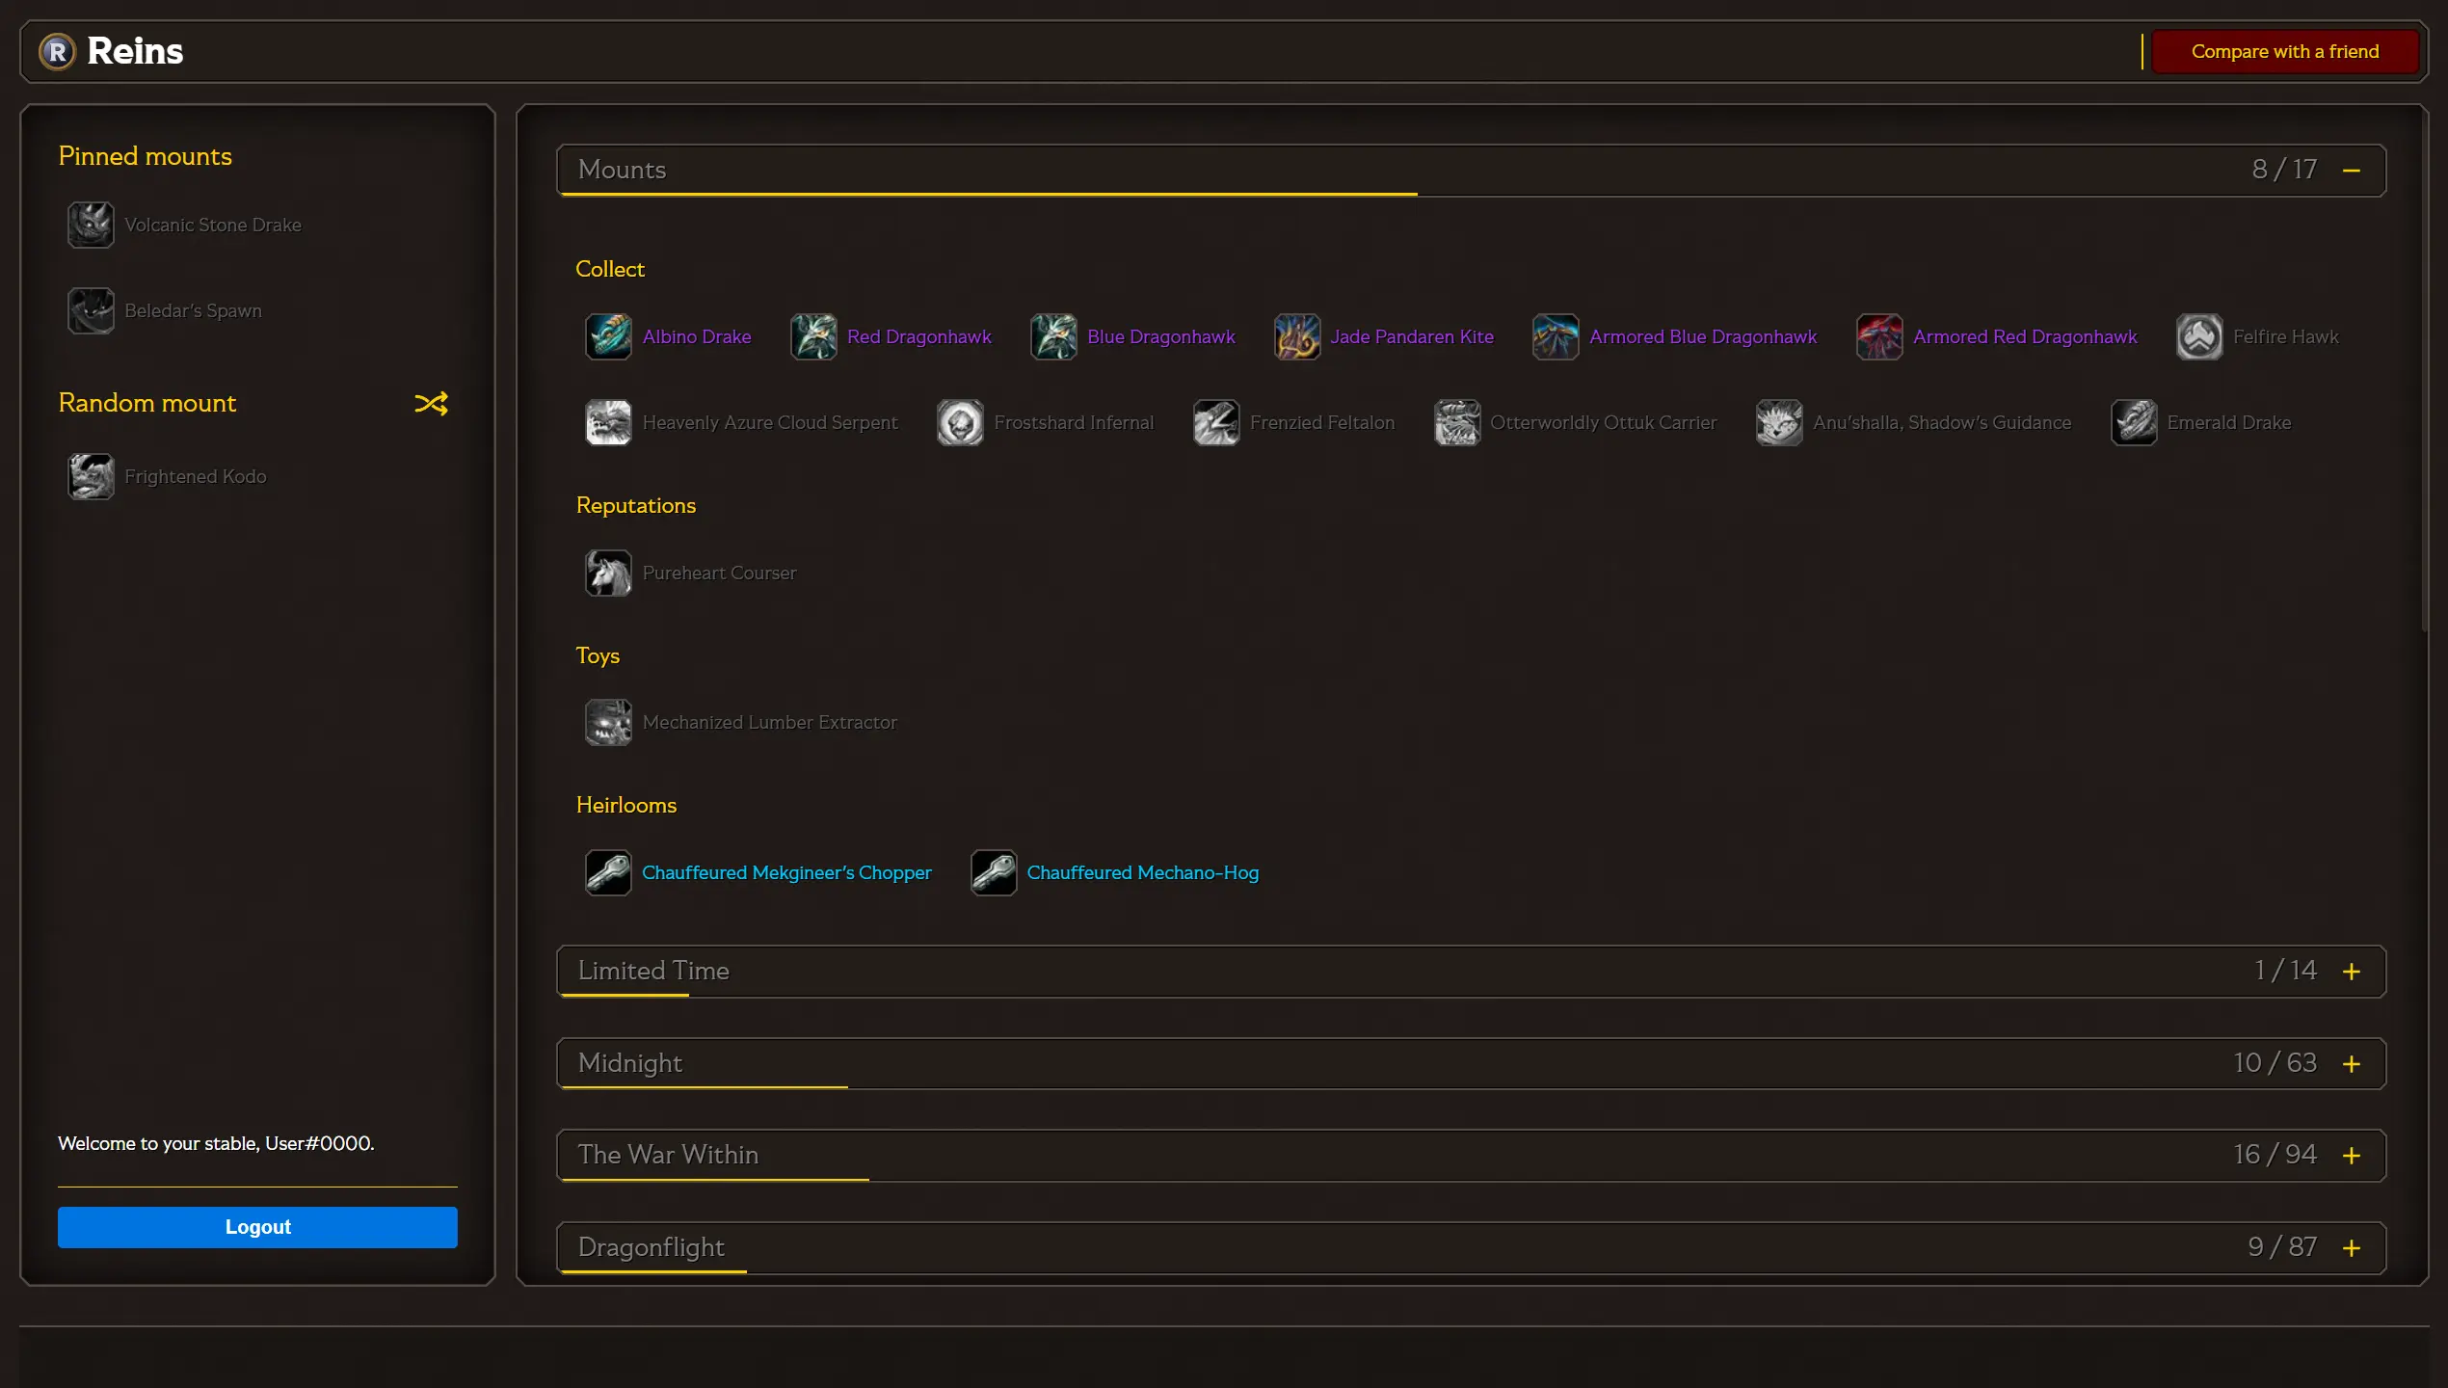Image resolution: width=2448 pixels, height=1388 pixels.
Task: Open the Albino Drake link
Action: [697, 336]
